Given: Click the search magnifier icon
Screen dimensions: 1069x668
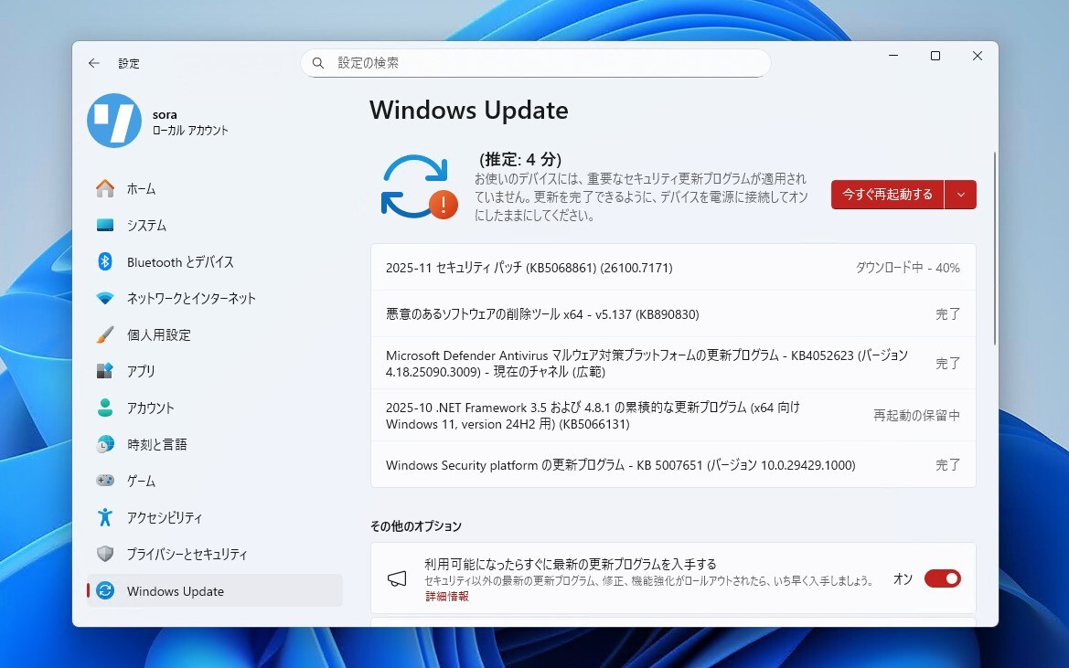Looking at the screenshot, I should click(x=317, y=63).
